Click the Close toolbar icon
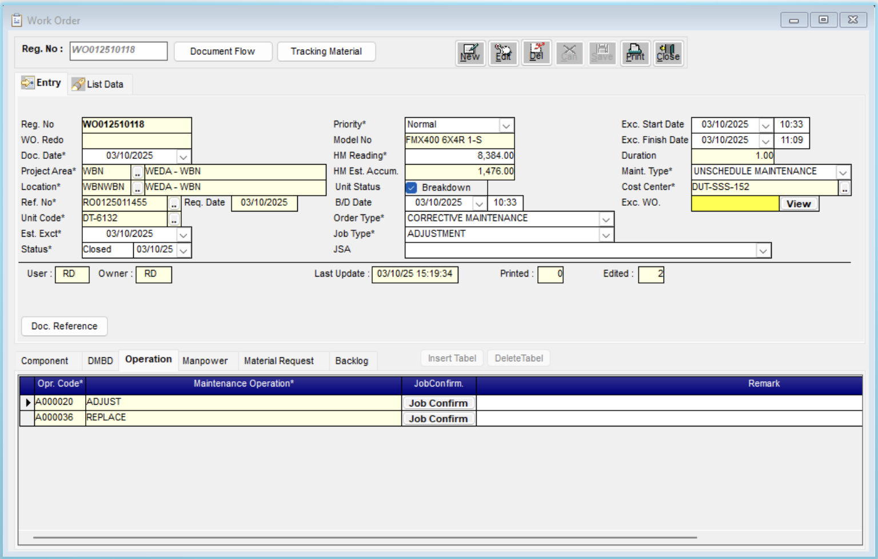This screenshot has height=559, width=878. pyautogui.click(x=668, y=53)
